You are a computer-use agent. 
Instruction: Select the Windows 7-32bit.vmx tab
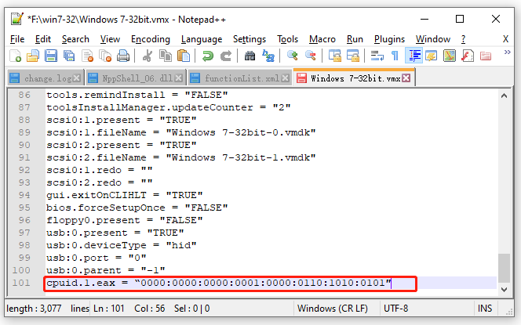coord(355,78)
